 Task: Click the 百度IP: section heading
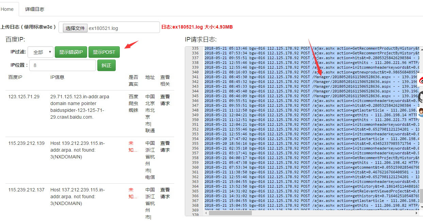15,39
